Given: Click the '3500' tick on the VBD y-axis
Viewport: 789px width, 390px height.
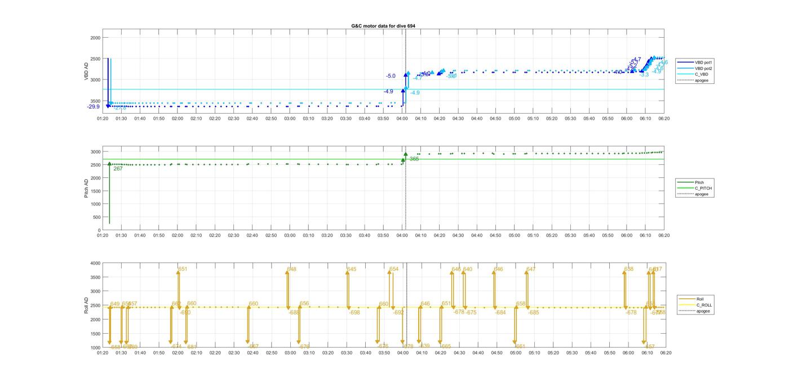Looking at the screenshot, I should click(95, 101).
